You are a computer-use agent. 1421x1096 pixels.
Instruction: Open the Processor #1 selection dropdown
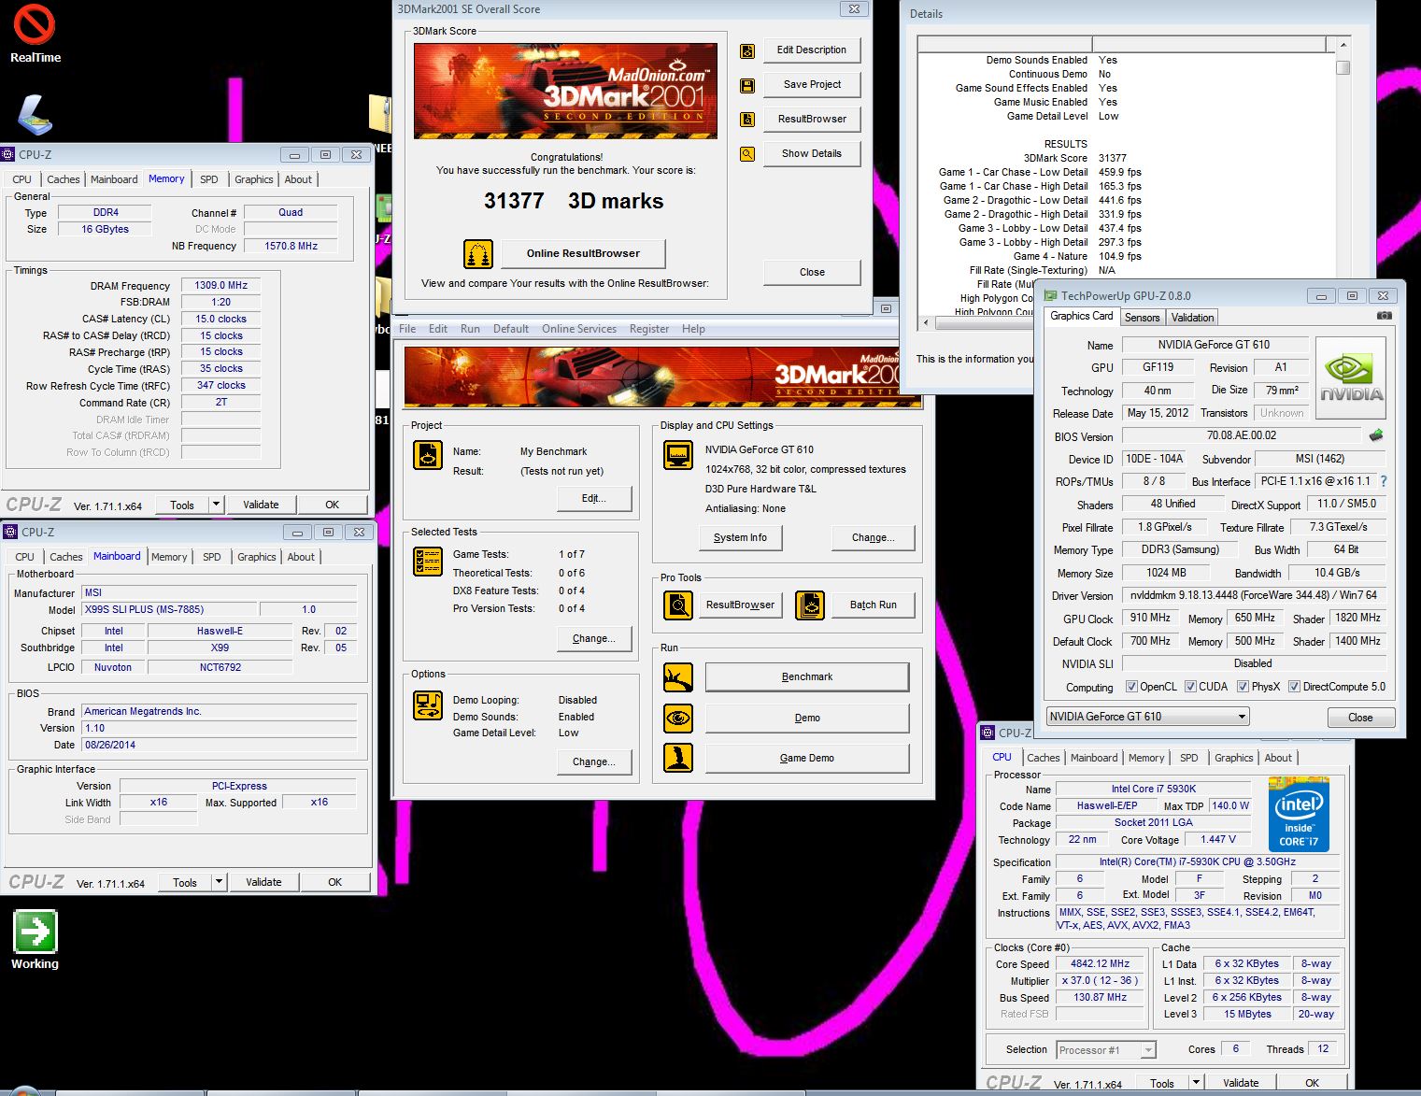[1106, 1050]
